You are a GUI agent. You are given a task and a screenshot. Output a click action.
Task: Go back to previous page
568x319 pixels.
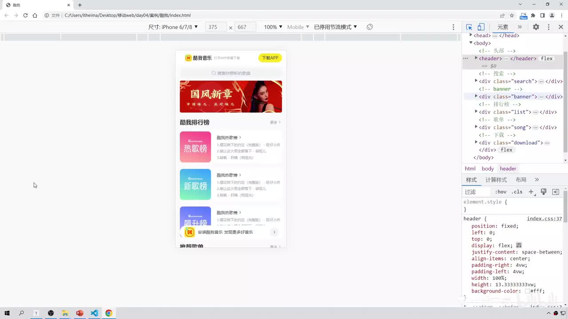coord(6,15)
